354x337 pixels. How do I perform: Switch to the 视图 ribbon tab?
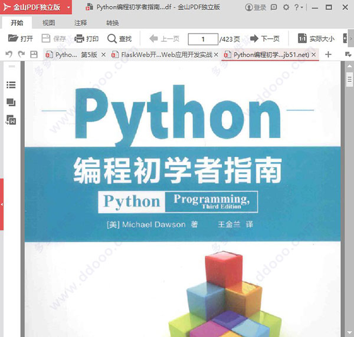point(48,23)
